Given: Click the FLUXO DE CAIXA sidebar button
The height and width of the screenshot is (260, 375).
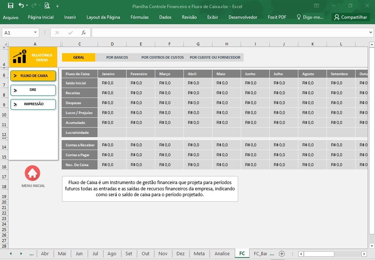Looking at the screenshot, I should 33,76.
